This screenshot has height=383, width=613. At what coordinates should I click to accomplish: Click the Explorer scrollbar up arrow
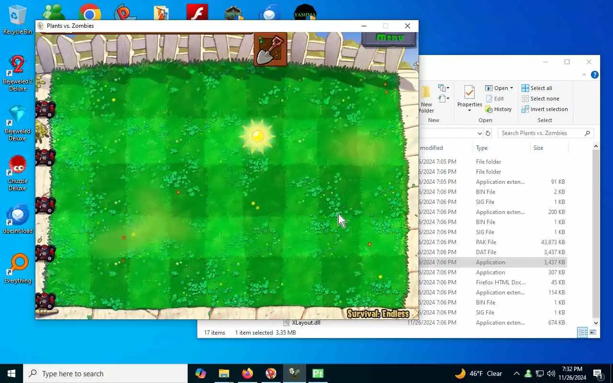coord(596,146)
